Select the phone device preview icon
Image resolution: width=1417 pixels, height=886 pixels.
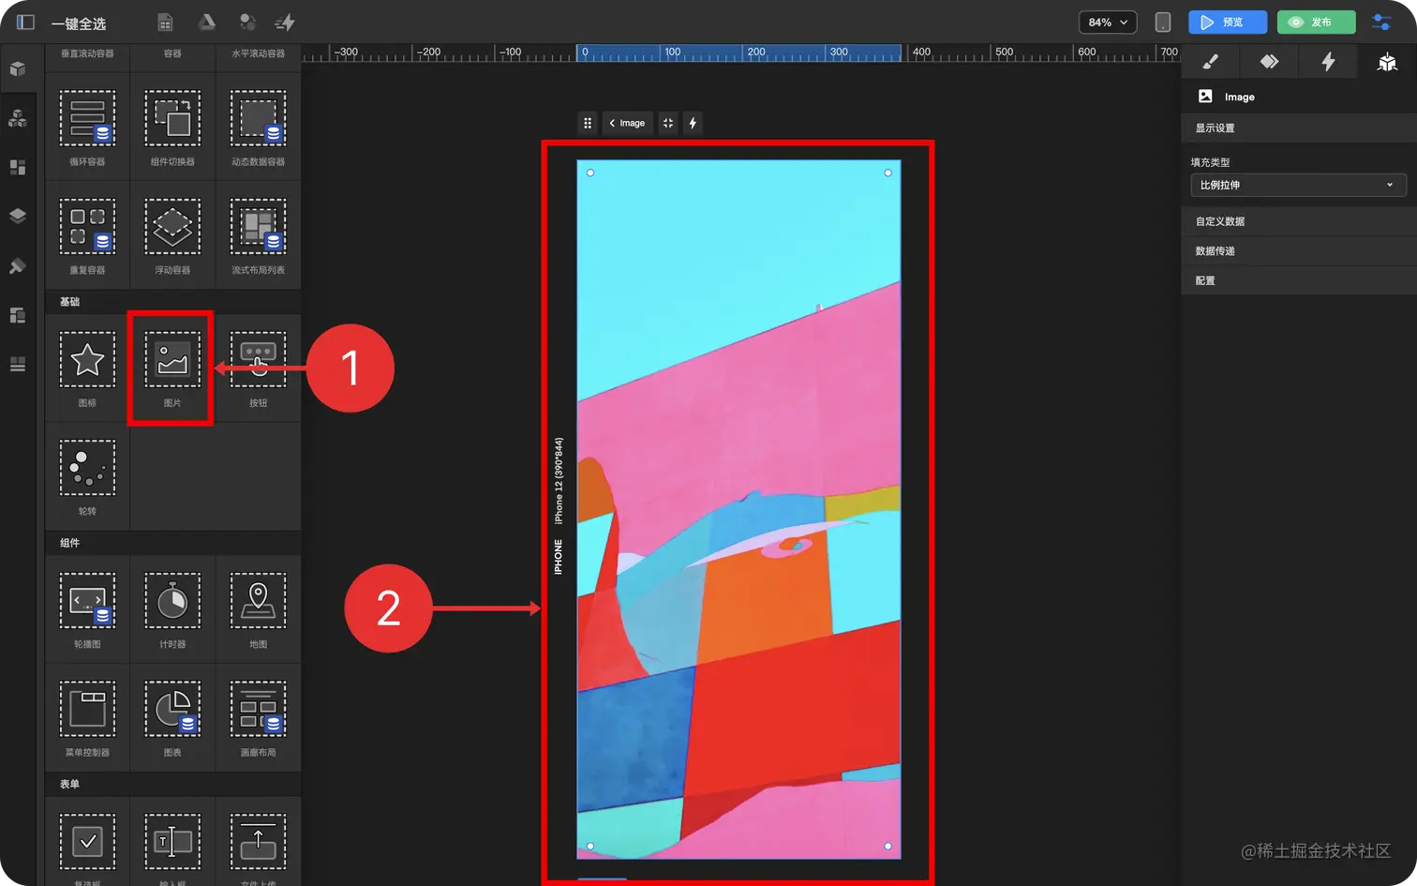[1163, 22]
